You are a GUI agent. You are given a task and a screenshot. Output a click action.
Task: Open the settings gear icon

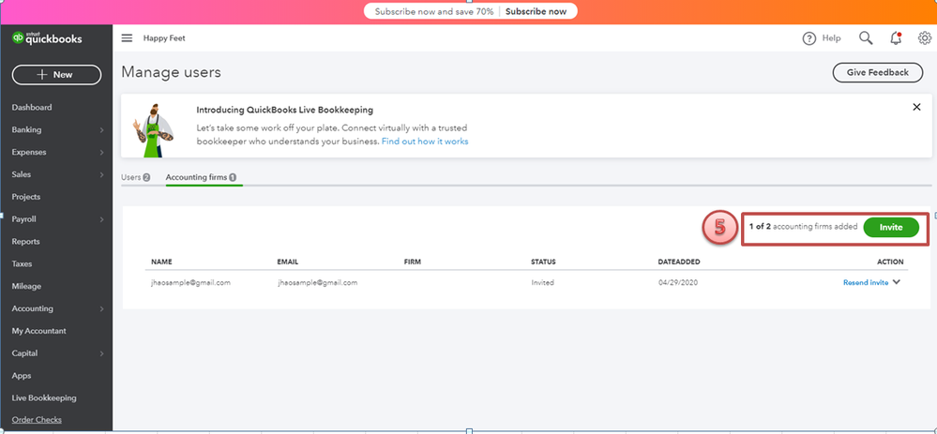[x=925, y=38]
